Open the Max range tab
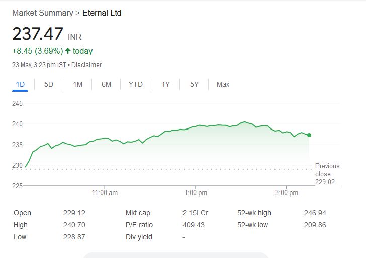Viewport: 366px width, 258px height. pos(223,84)
